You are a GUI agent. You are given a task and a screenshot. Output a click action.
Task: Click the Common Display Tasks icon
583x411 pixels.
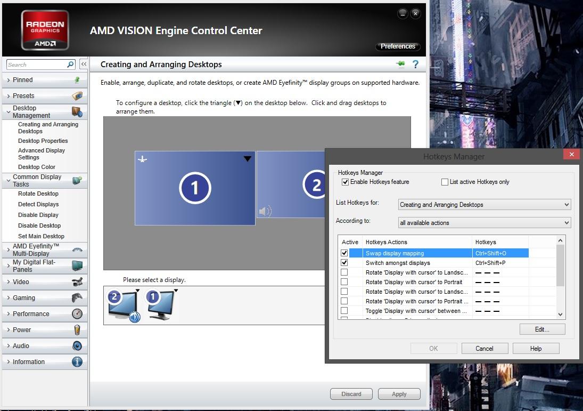point(77,180)
